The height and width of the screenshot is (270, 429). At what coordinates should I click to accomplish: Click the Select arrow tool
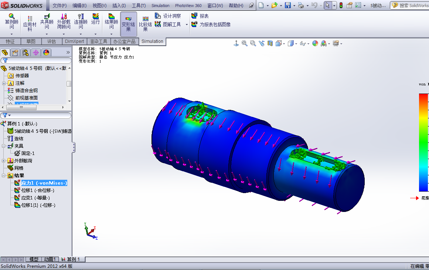pyautogui.click(x=327, y=5)
